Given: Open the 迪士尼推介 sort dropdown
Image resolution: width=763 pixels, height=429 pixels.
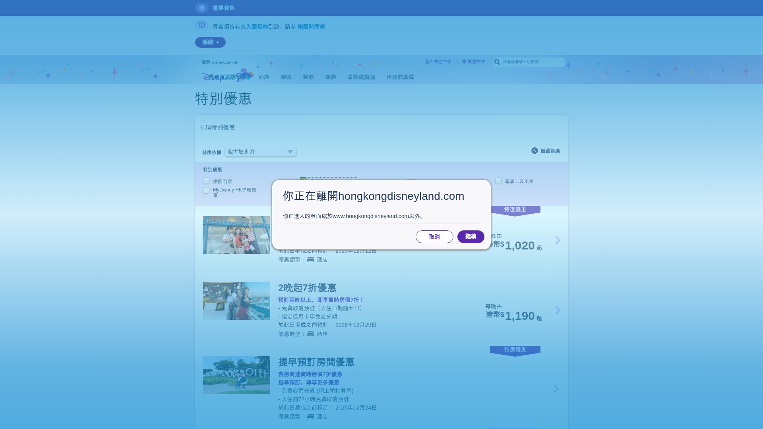Looking at the screenshot, I should 261,151.
